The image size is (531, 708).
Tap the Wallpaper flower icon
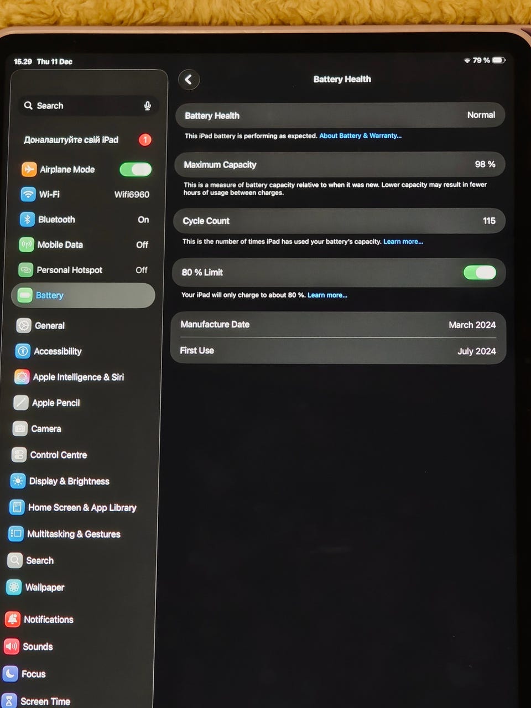pyautogui.click(x=14, y=587)
